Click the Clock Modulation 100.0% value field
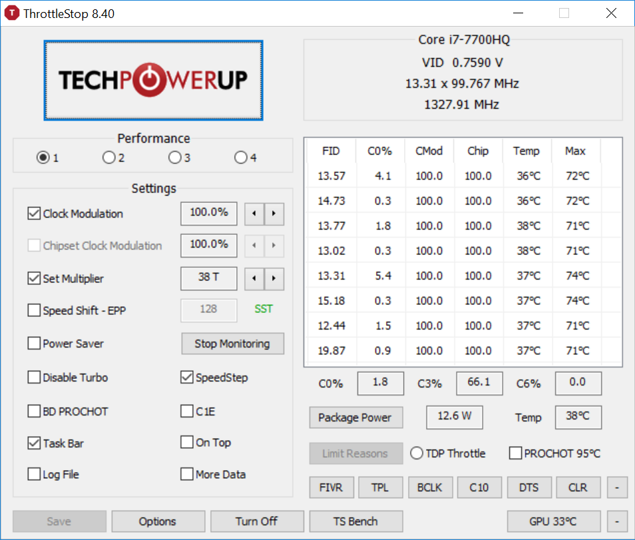Viewport: 635px width, 540px height. click(208, 213)
